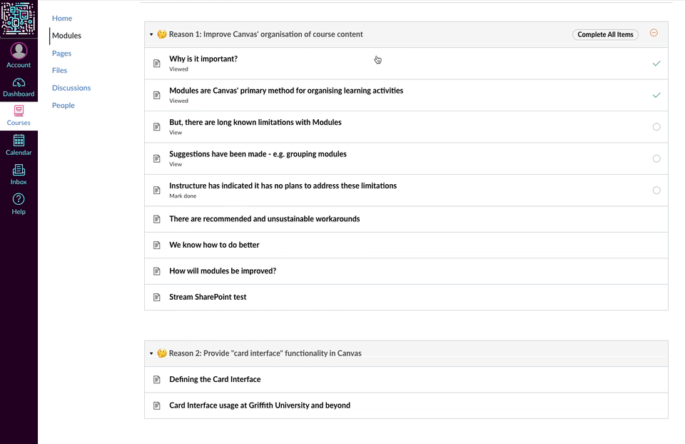Click page icon beside 'We know how to do better'
This screenshot has height=444, width=685.
[x=157, y=245]
